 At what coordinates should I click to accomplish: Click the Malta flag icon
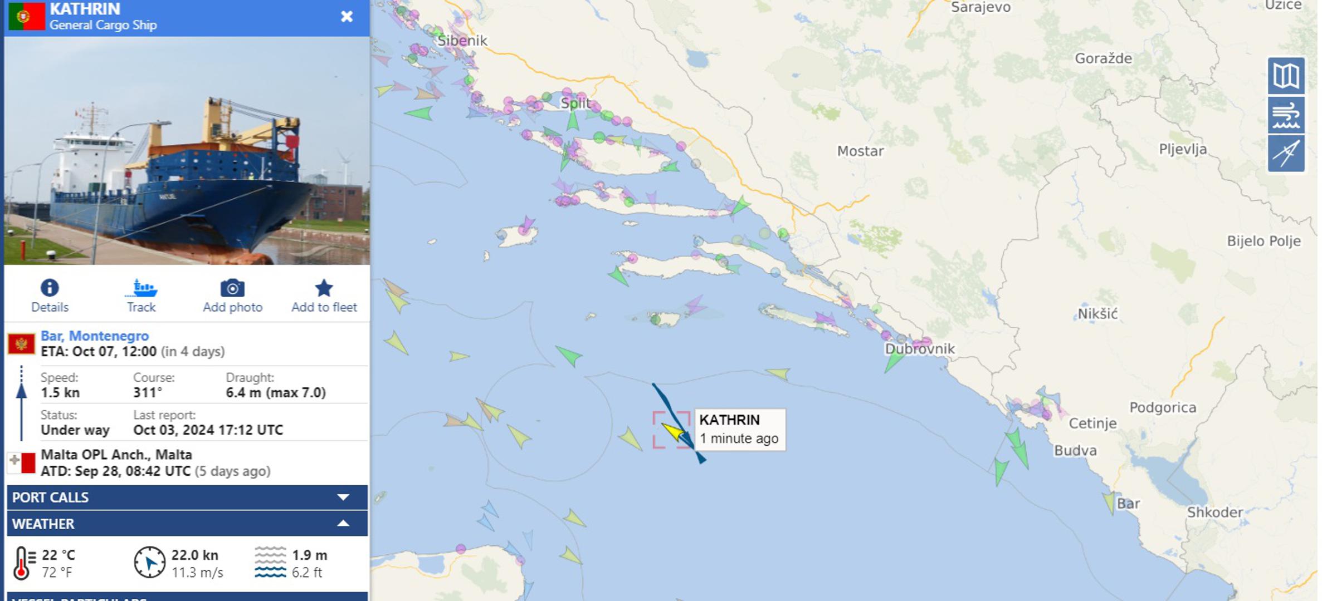21,463
